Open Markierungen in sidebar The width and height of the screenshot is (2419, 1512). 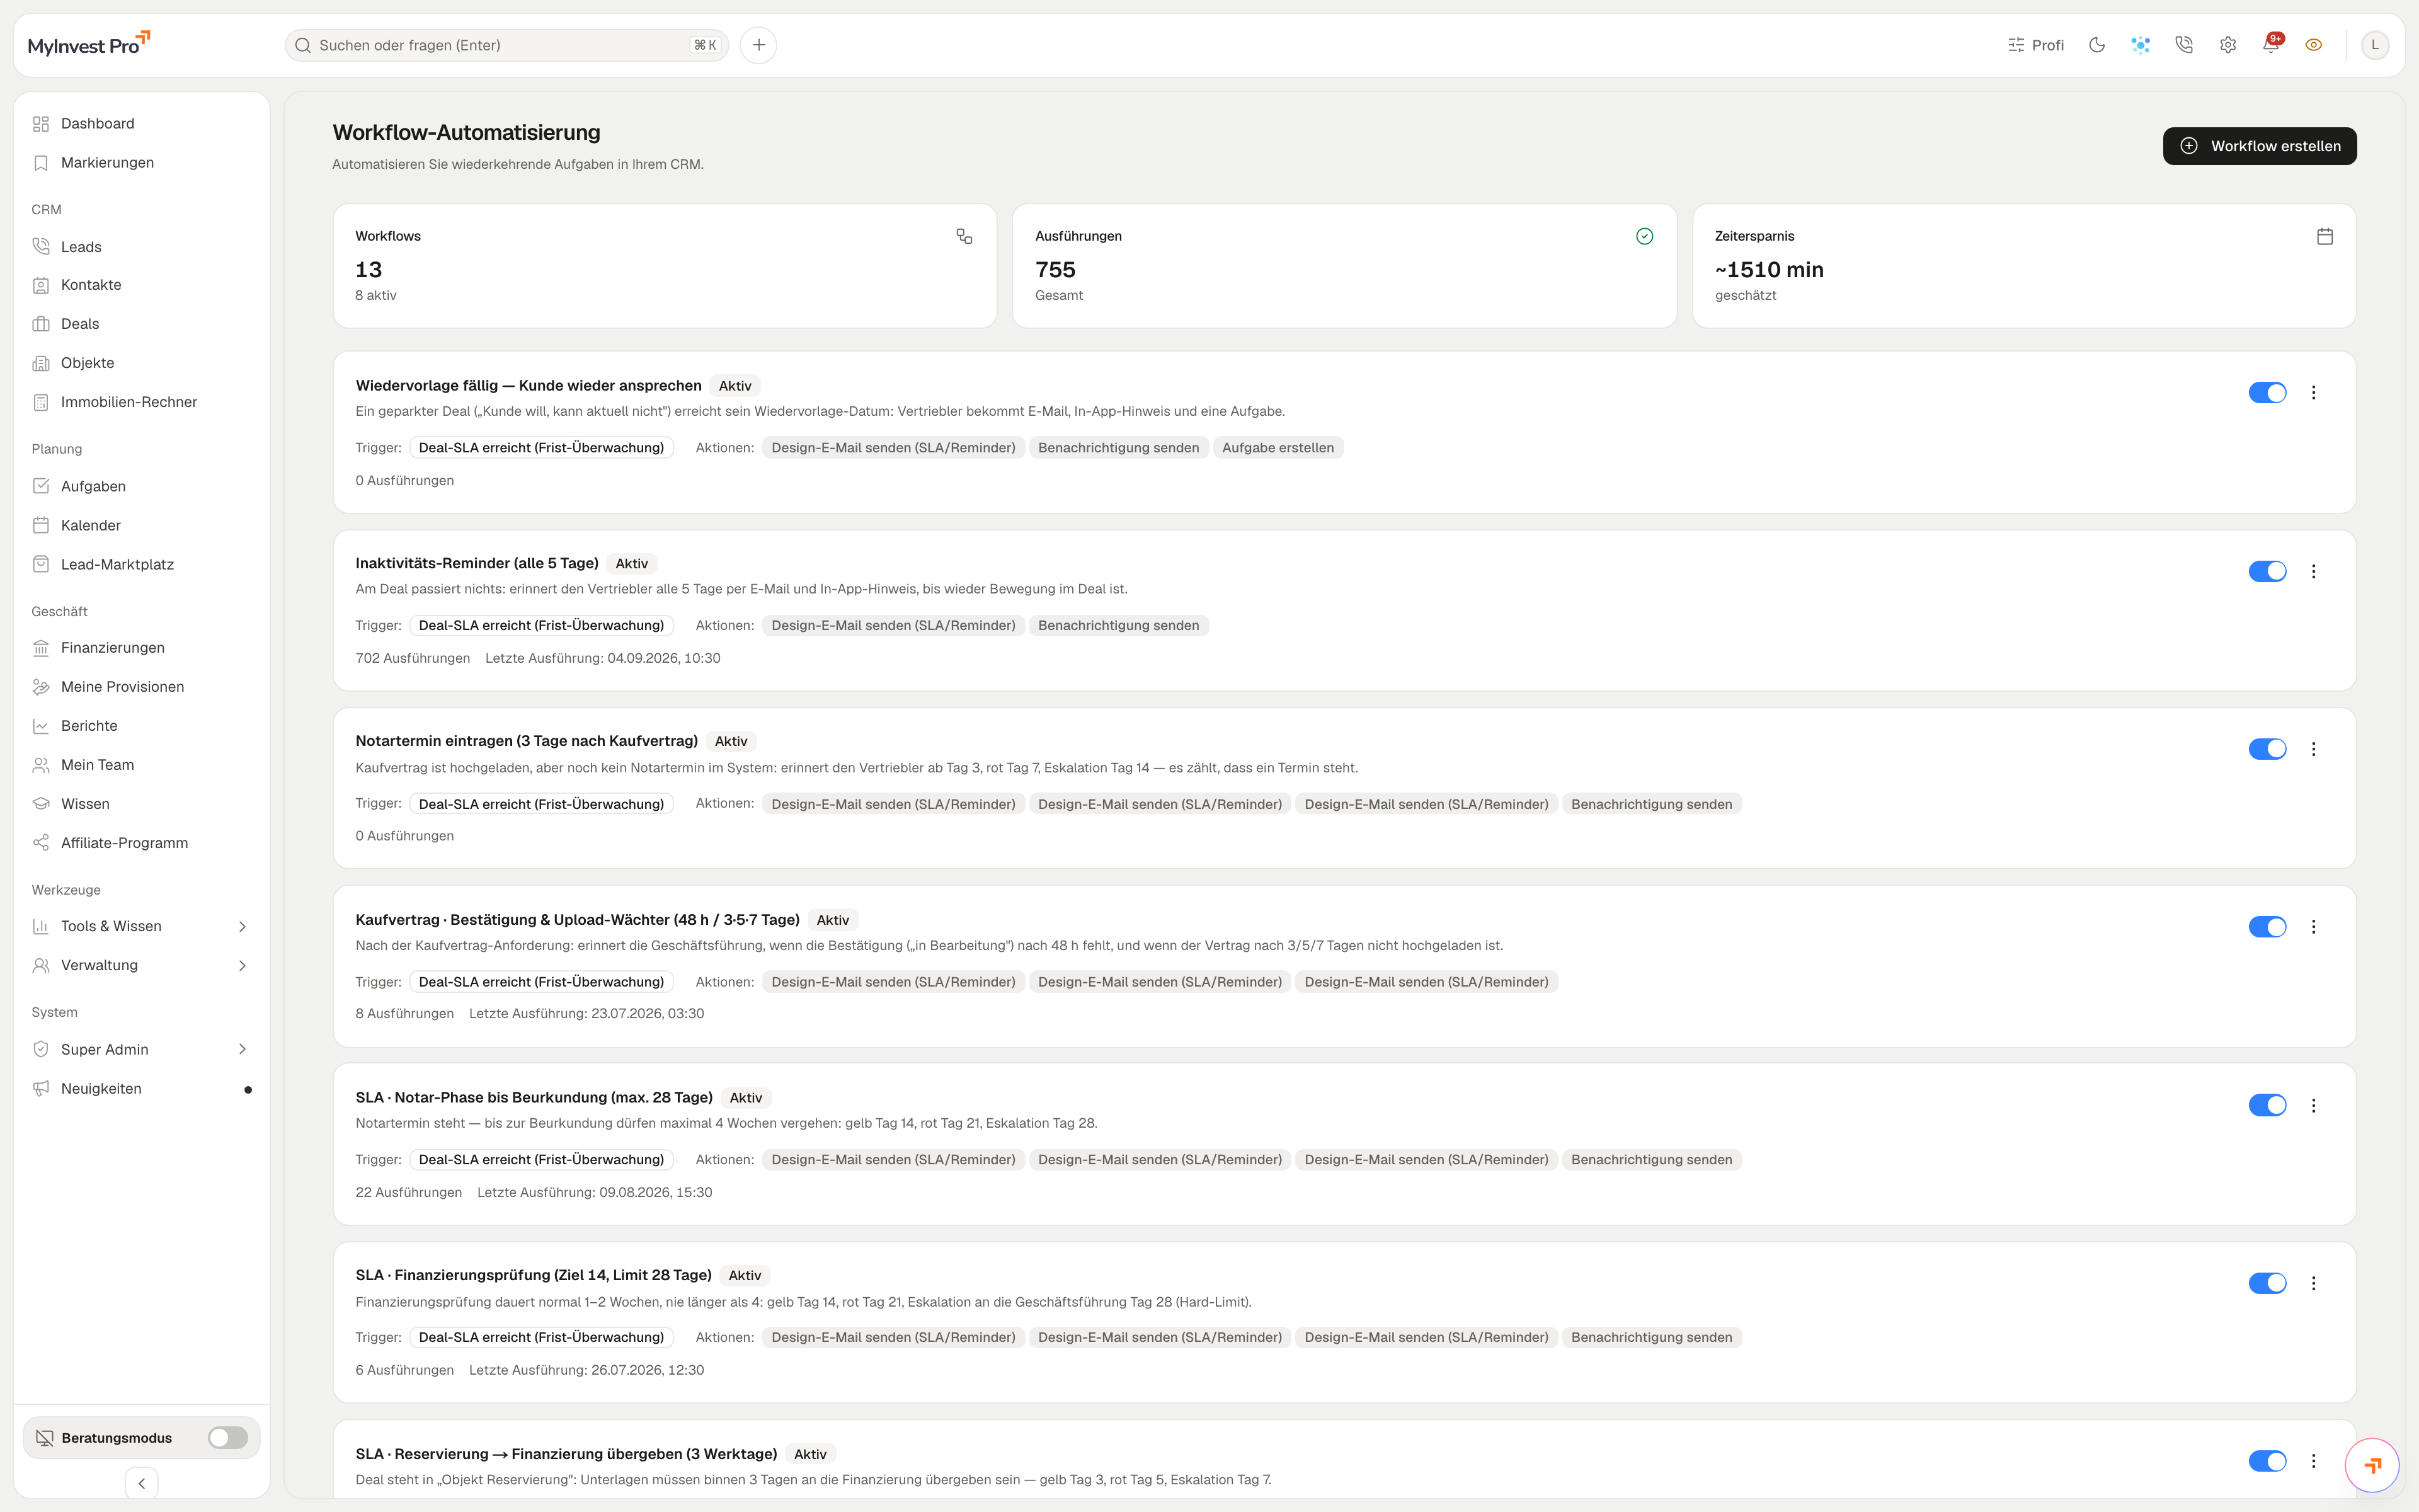click(x=142, y=162)
